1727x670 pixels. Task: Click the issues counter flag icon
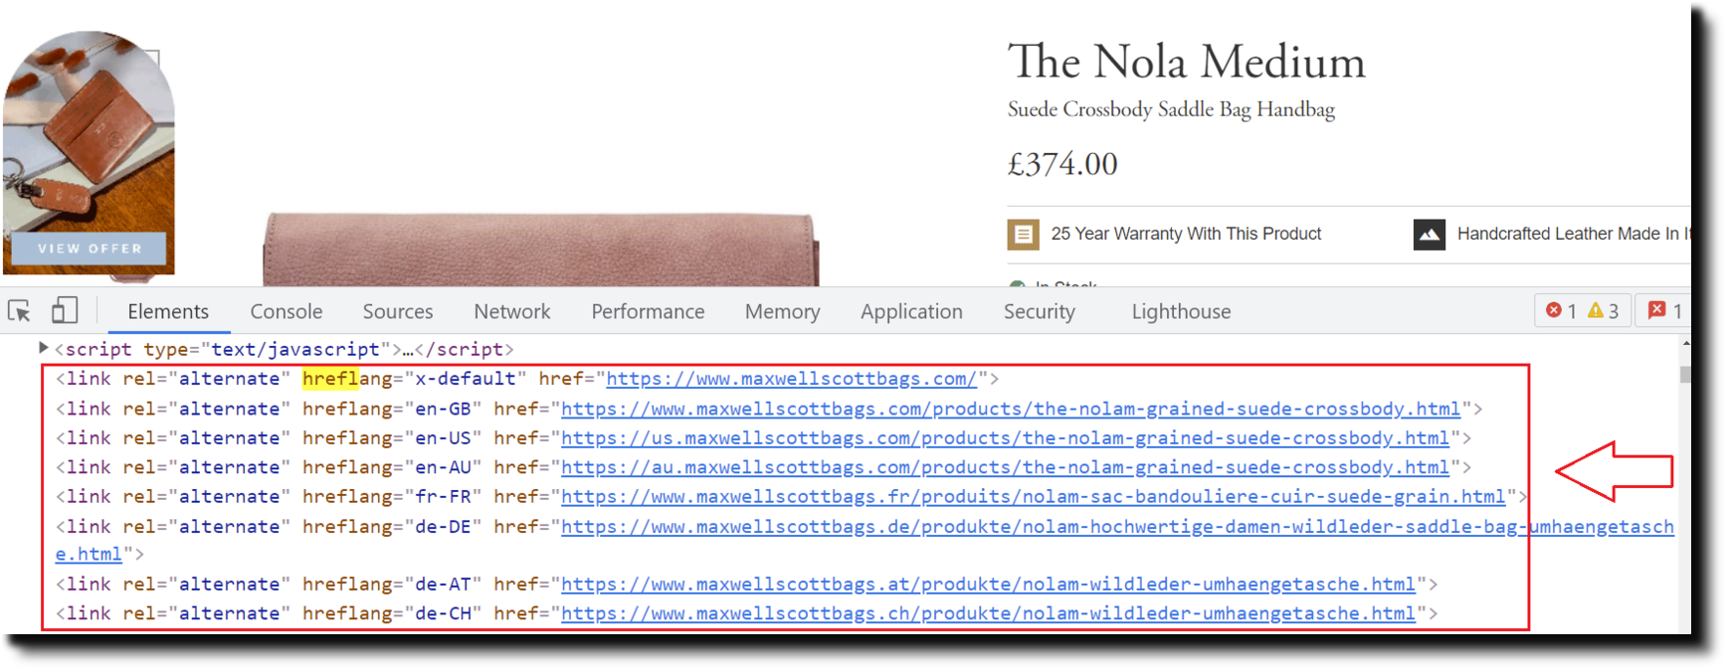(1664, 311)
